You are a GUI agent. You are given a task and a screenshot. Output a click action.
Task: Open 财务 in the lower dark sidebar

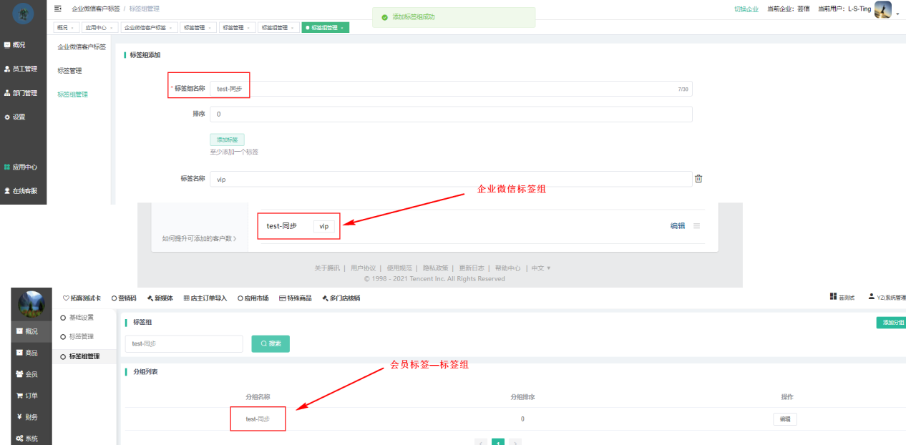pyautogui.click(x=27, y=417)
